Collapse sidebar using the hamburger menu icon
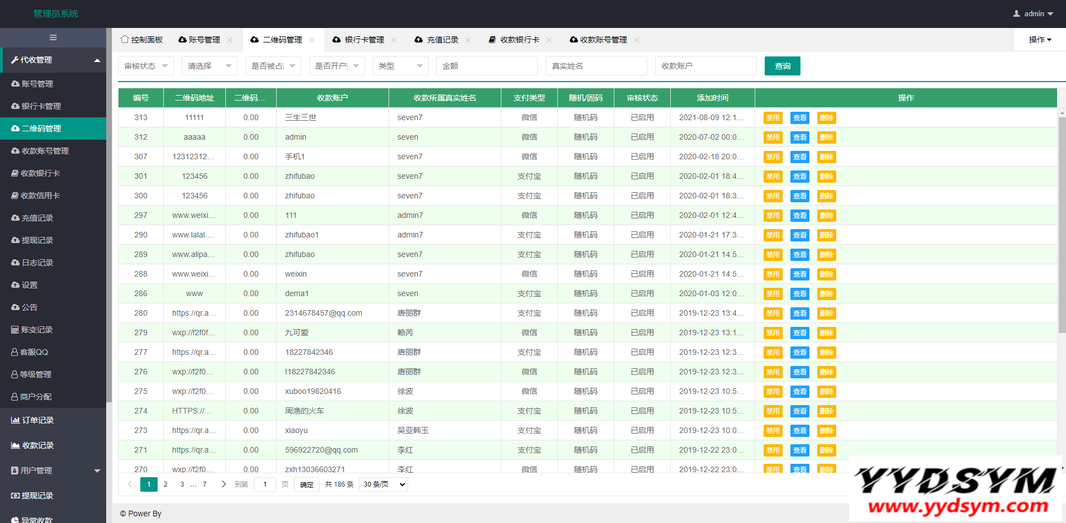The height and width of the screenshot is (523, 1066). tap(53, 37)
